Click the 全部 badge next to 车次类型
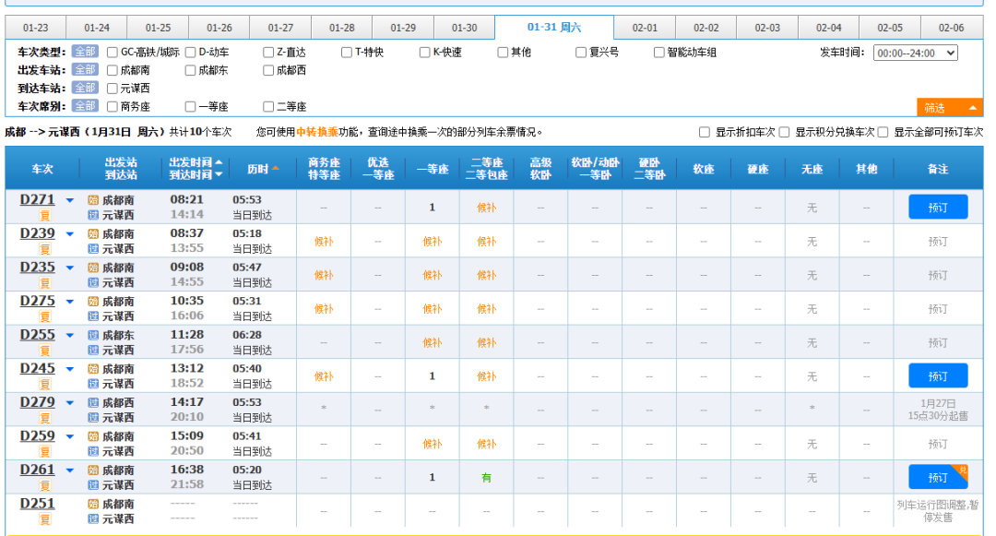996x536 pixels. pos(84,52)
